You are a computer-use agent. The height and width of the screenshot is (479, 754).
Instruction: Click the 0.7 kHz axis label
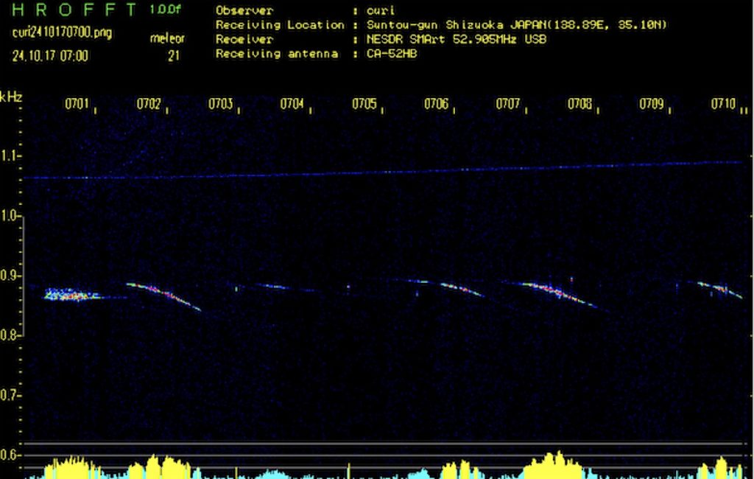(10, 395)
